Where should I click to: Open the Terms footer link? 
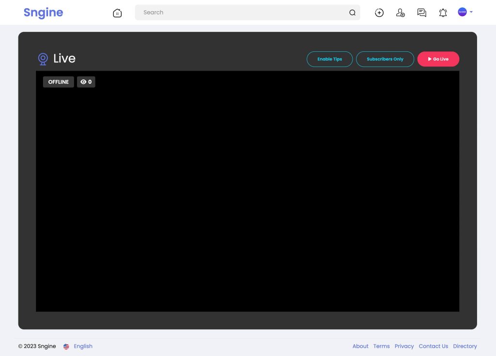click(382, 346)
